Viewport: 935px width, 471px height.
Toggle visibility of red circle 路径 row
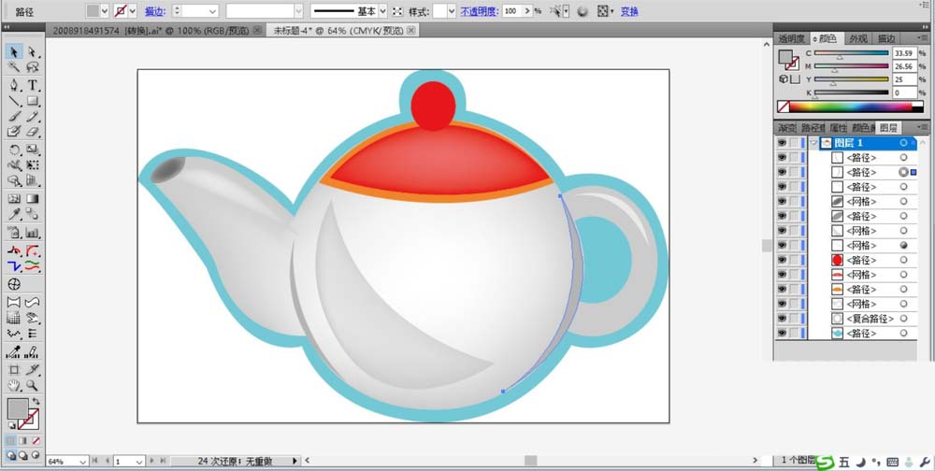tap(782, 260)
